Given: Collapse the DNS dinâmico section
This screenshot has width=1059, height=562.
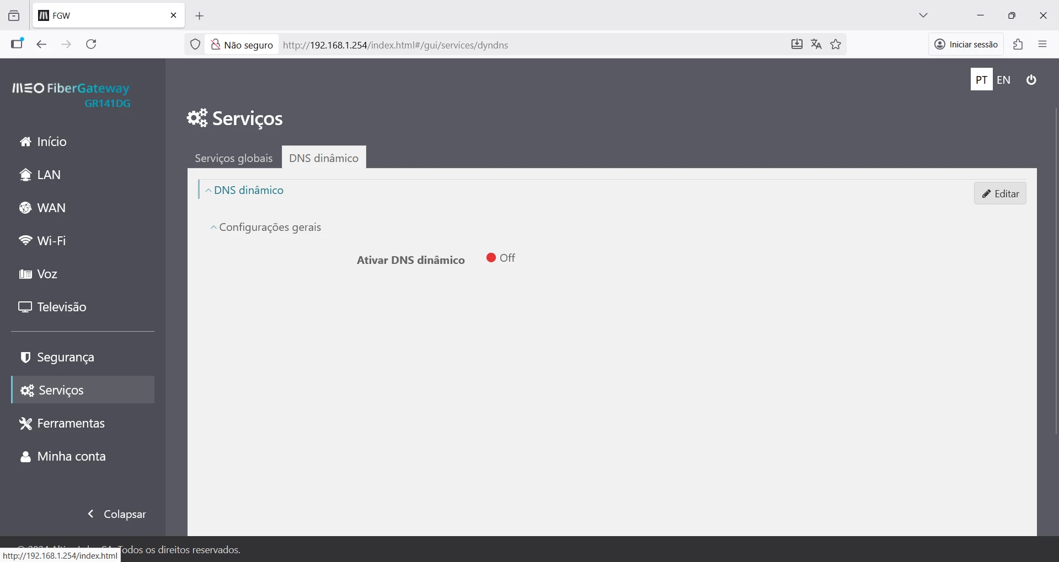Looking at the screenshot, I should coord(244,190).
